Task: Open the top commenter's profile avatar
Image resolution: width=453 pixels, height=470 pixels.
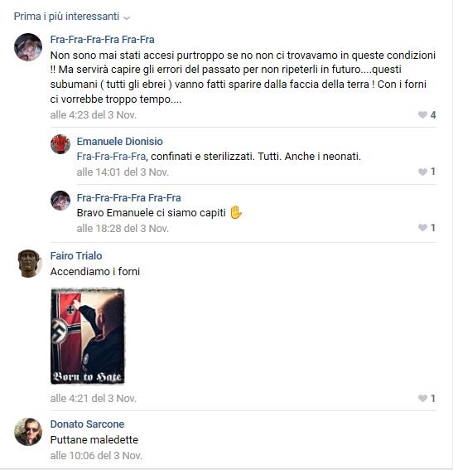Action: 28,47
